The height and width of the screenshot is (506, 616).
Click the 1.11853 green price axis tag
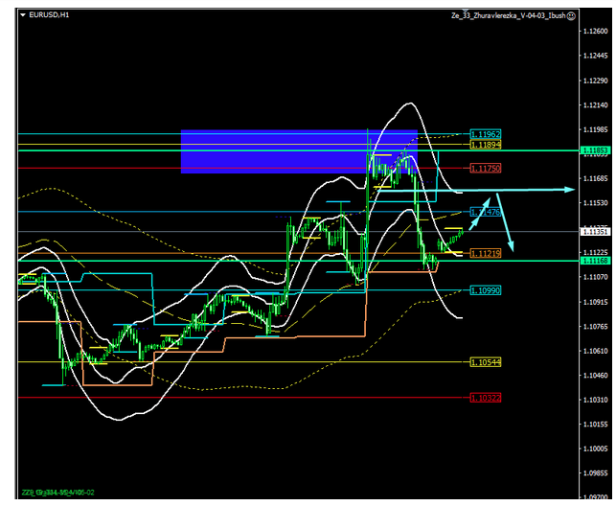pyautogui.click(x=593, y=150)
